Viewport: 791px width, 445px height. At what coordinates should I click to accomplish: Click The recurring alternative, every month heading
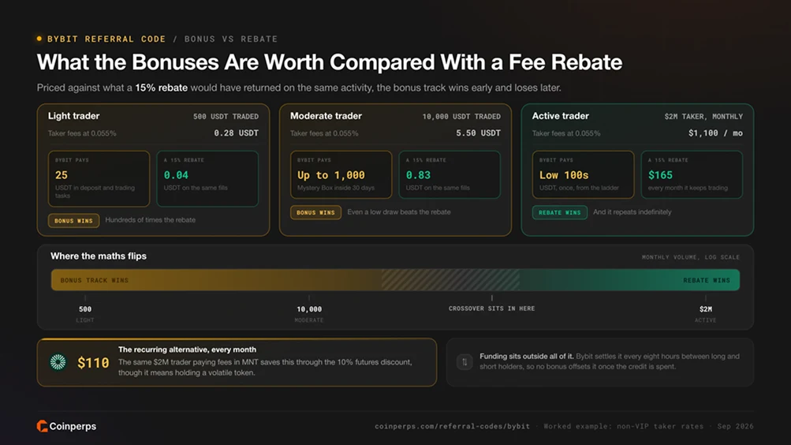[187, 350]
